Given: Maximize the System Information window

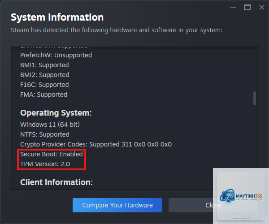Looking at the screenshot, I should (247, 7).
